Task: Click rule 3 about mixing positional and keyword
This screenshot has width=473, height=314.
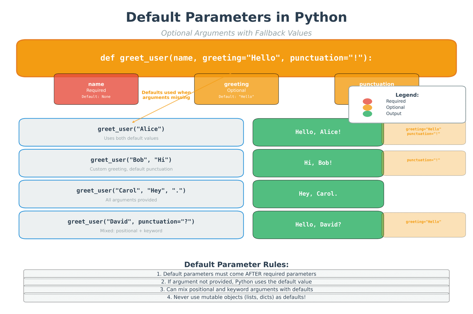Action: pos(236,290)
